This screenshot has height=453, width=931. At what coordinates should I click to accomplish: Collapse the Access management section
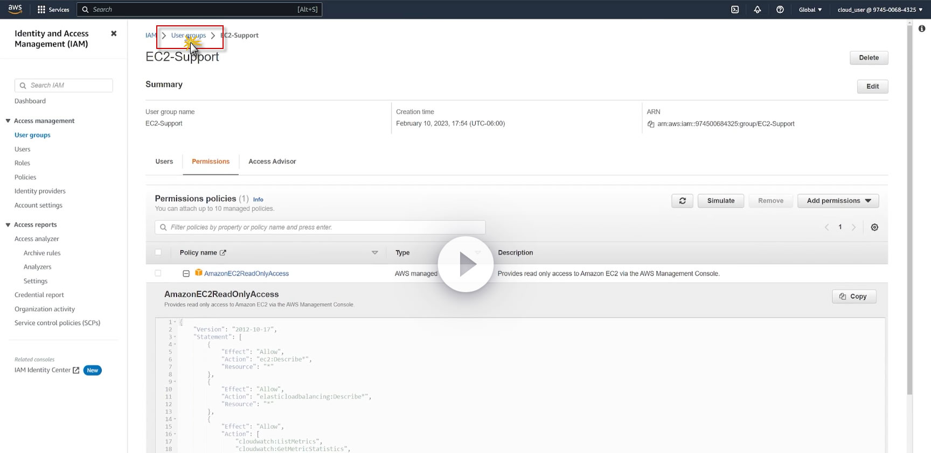click(x=8, y=121)
